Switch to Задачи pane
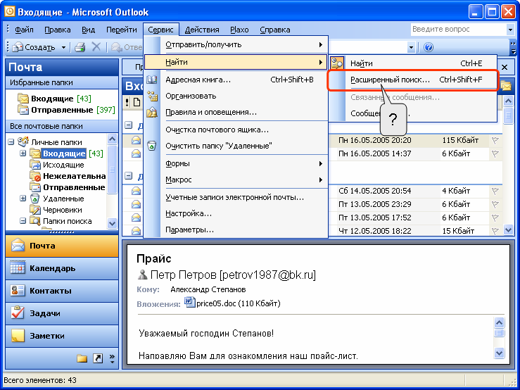Viewport: 520px width, 390px height. pyautogui.click(x=62, y=313)
